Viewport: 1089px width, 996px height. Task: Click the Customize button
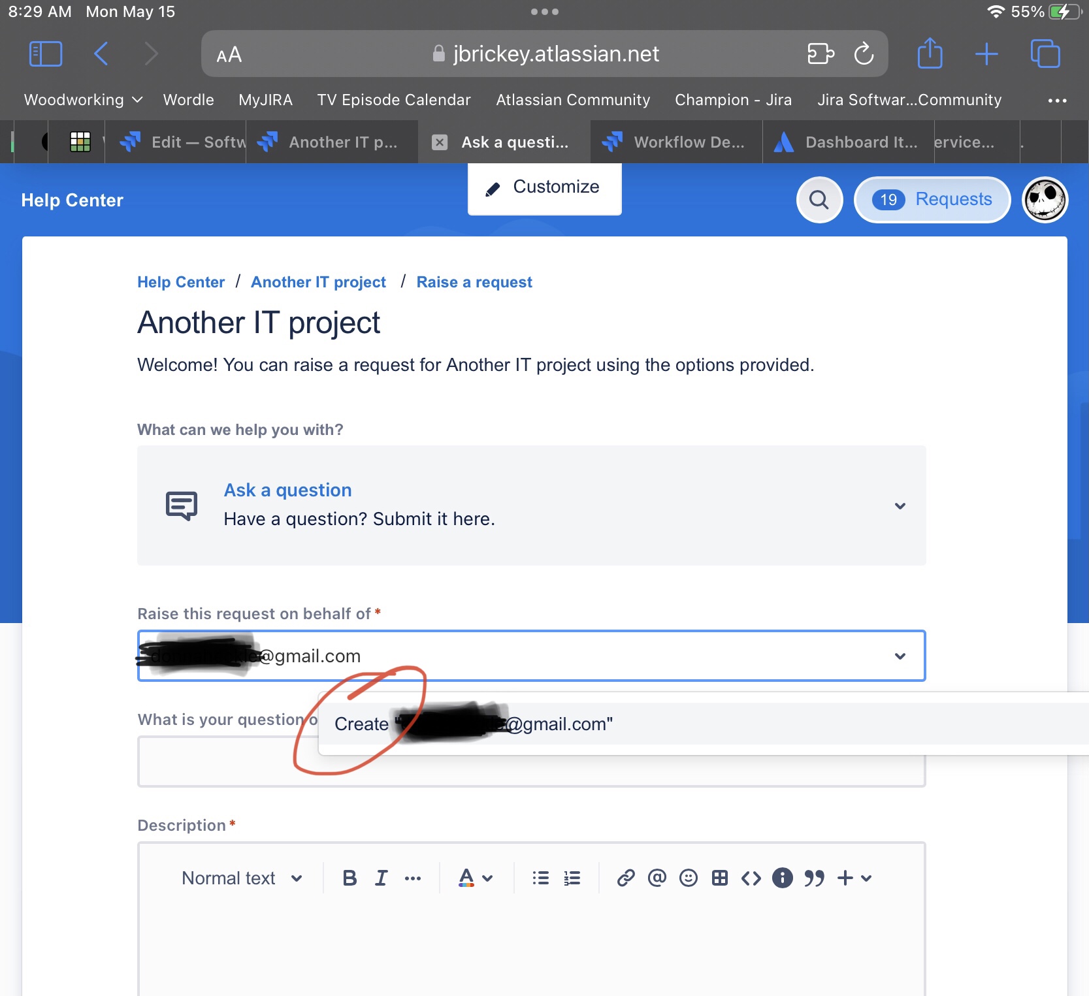click(544, 187)
